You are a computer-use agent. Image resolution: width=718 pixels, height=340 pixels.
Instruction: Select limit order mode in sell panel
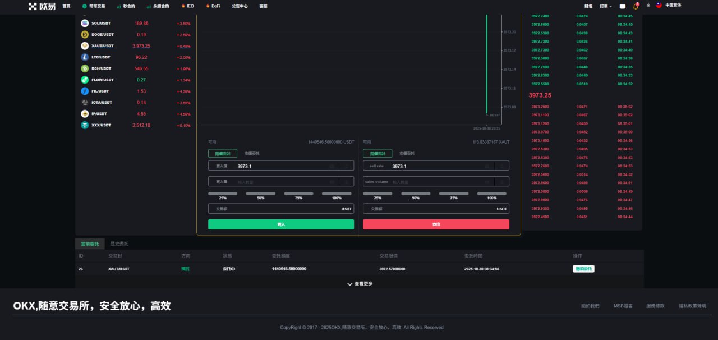tap(378, 153)
